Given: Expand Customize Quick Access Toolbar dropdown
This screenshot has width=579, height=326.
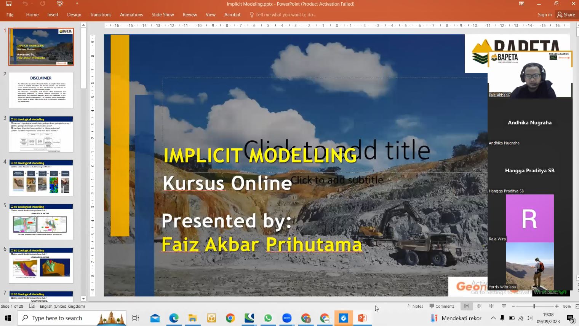Looking at the screenshot, I should click(77, 4).
